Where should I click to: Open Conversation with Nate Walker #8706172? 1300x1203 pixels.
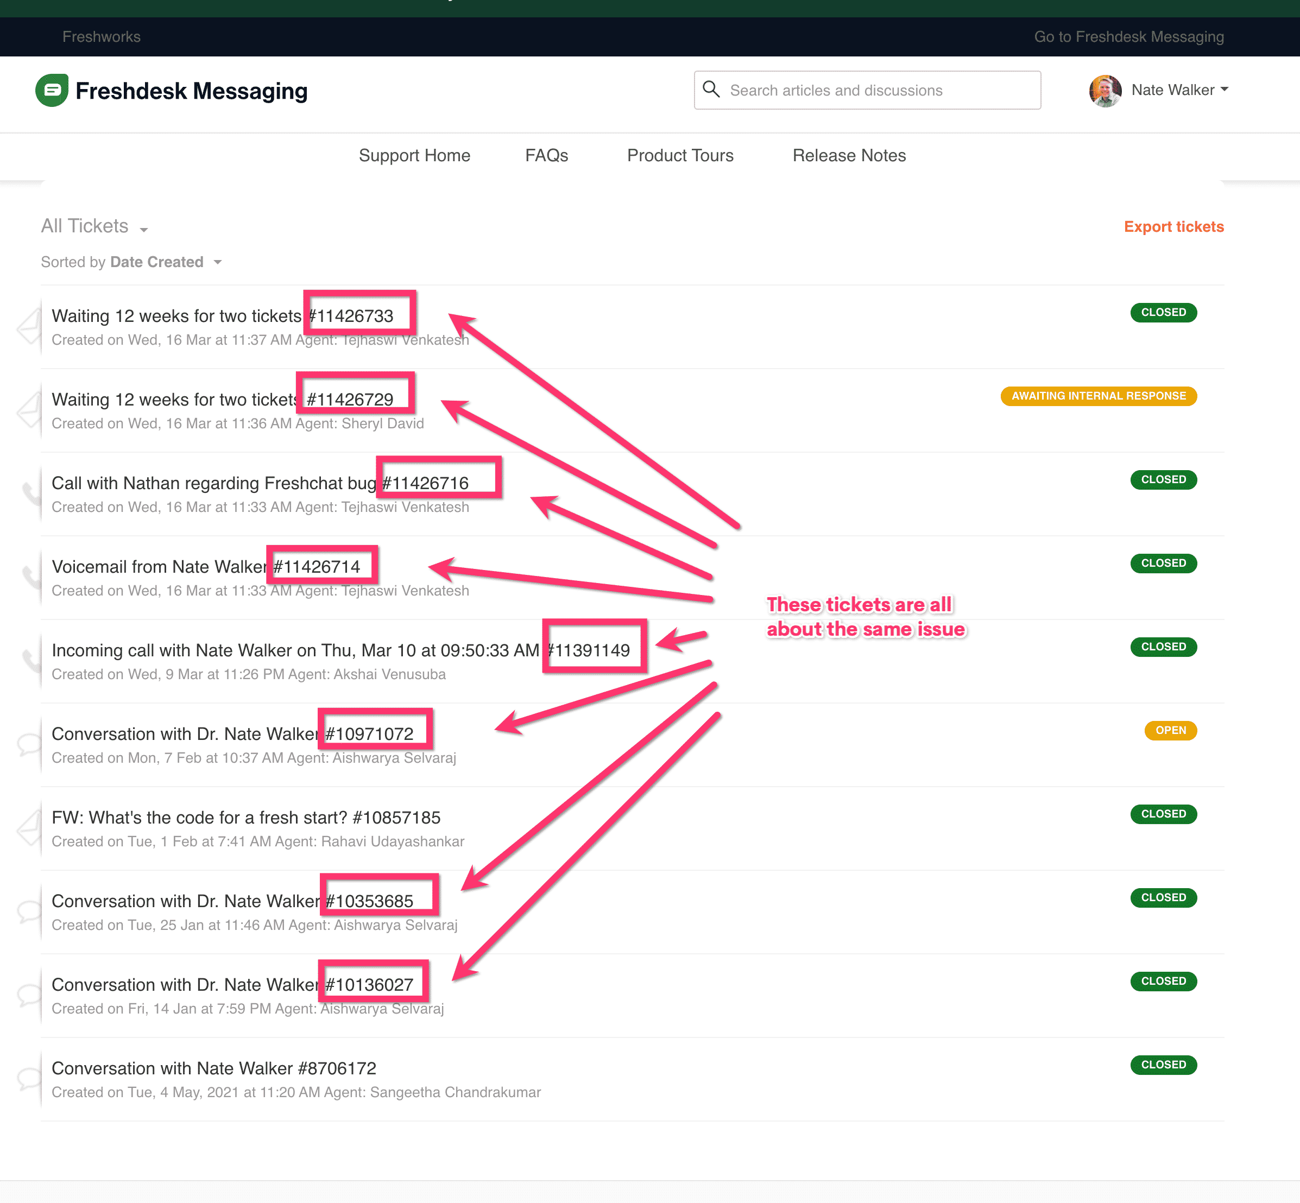pyautogui.click(x=213, y=1068)
